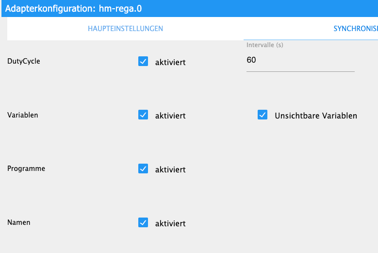Click the 'aktiviert' text beside Namen

tap(170, 223)
